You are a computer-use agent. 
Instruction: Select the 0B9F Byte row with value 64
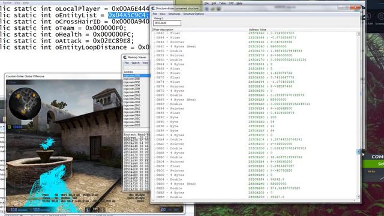[254, 131]
